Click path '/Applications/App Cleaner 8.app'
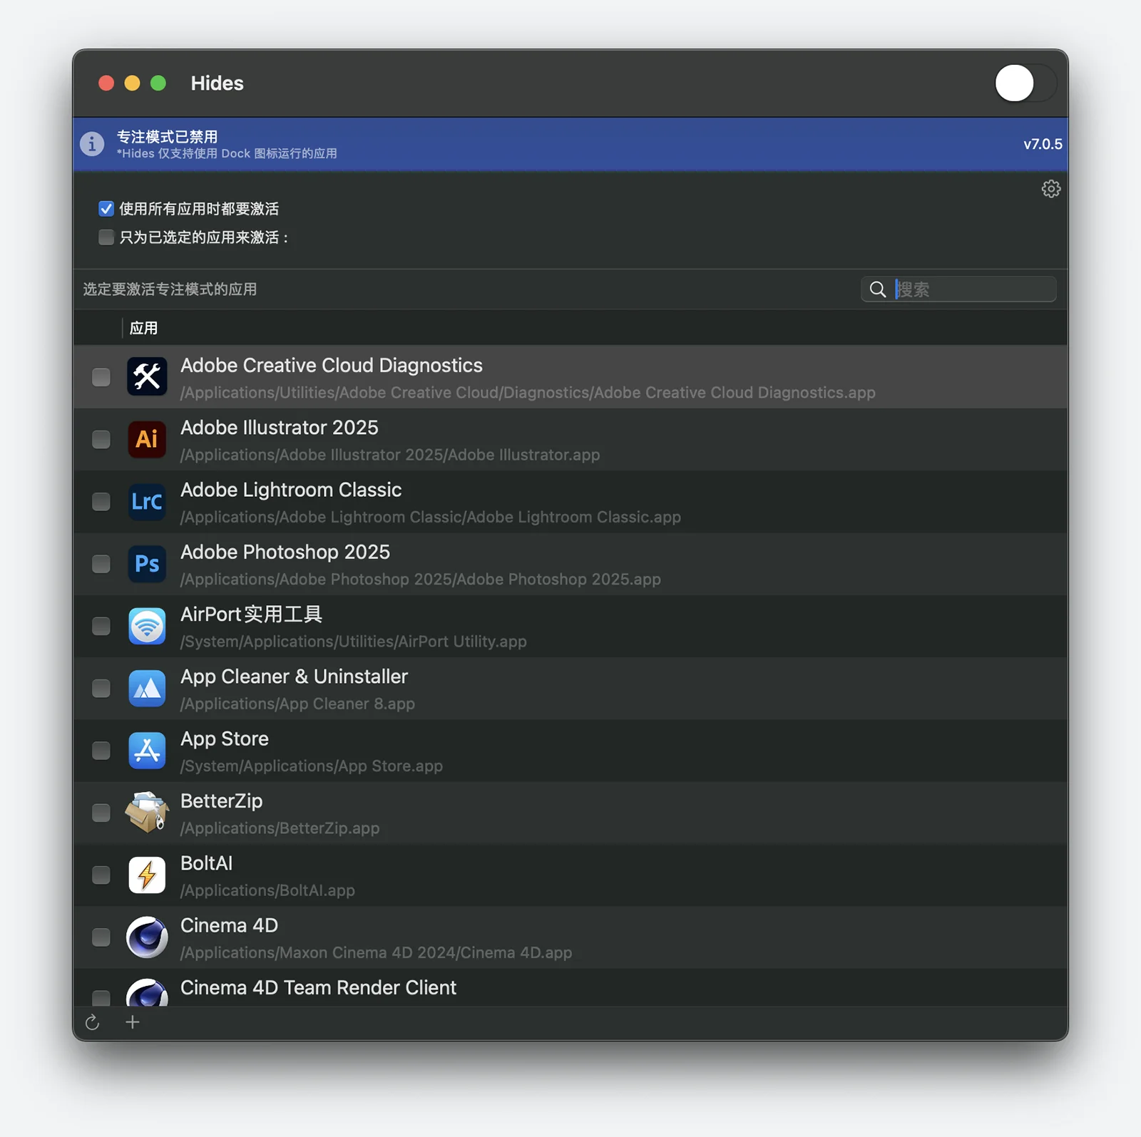1141x1137 pixels. click(x=297, y=704)
